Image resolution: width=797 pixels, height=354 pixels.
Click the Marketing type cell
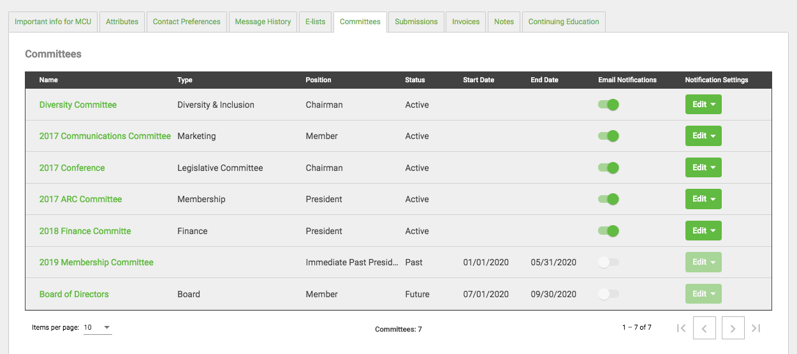(196, 136)
